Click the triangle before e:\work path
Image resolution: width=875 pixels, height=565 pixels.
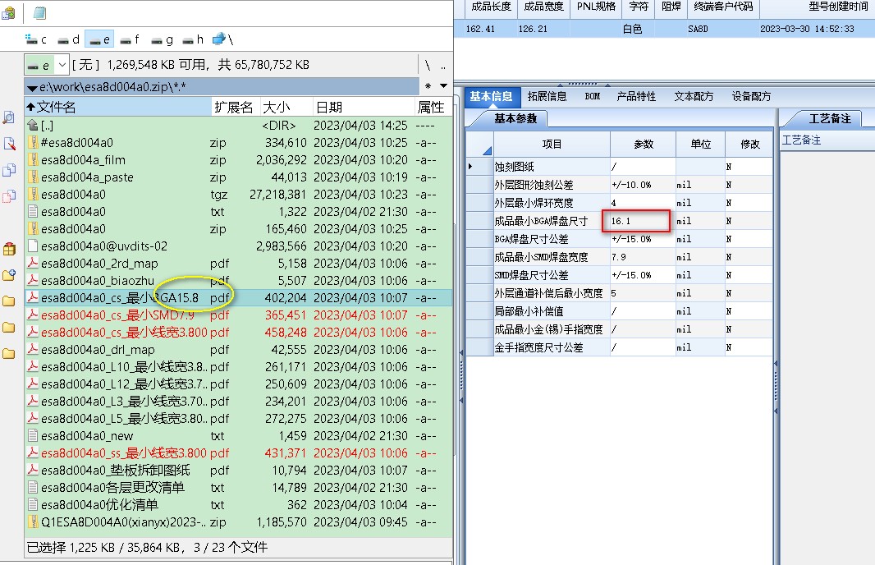coord(32,88)
